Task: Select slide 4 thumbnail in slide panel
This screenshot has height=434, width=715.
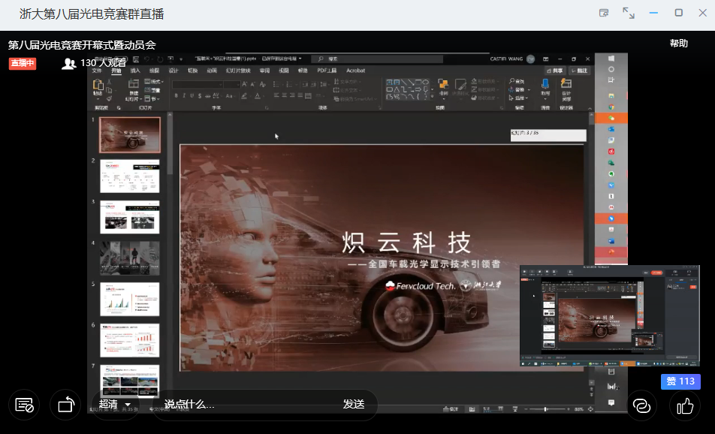Action: pyautogui.click(x=130, y=258)
